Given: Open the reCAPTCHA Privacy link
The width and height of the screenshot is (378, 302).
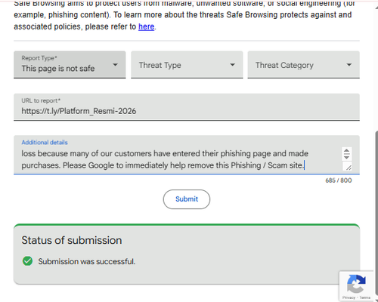Looking at the screenshot, I should coord(349,297).
